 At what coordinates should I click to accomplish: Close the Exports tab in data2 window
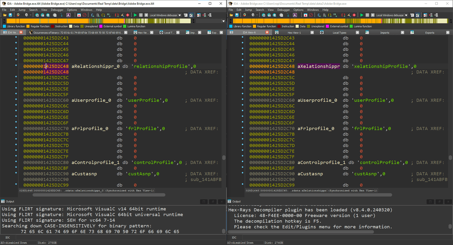448,33
